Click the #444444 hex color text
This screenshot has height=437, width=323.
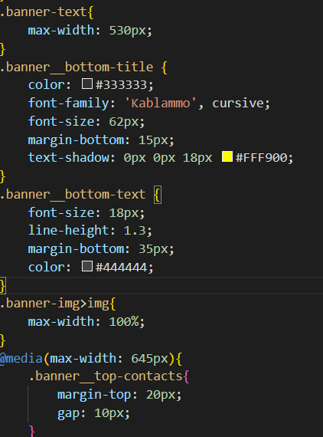[x=121, y=268]
